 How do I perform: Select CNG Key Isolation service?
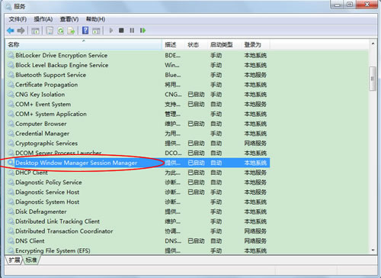pyautogui.click(x=137, y=95)
